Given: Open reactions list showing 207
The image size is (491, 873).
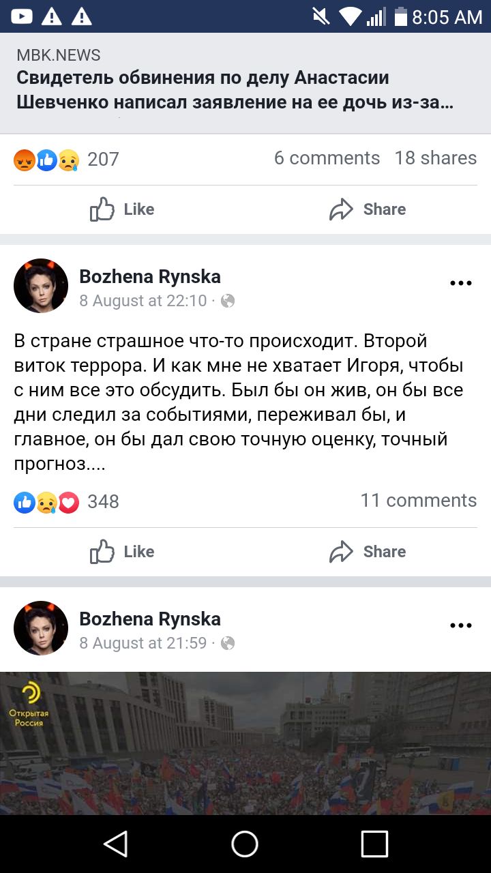Looking at the screenshot, I should [66, 160].
